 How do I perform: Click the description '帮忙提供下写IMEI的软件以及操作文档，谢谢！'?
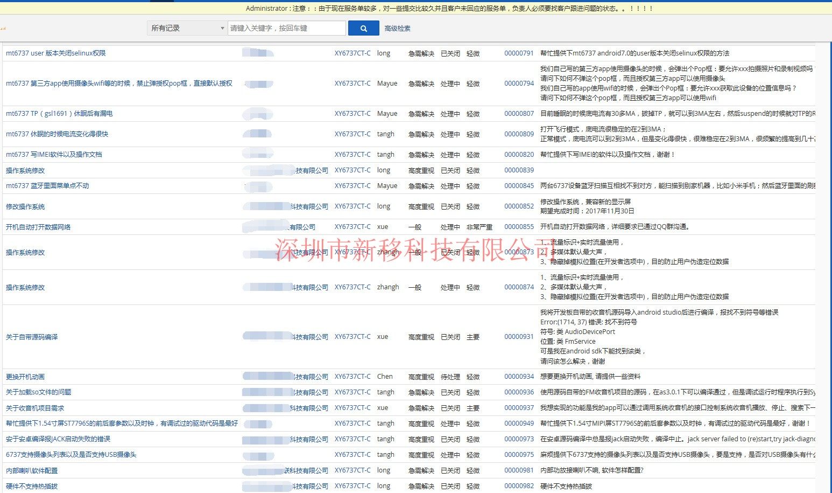(x=608, y=155)
